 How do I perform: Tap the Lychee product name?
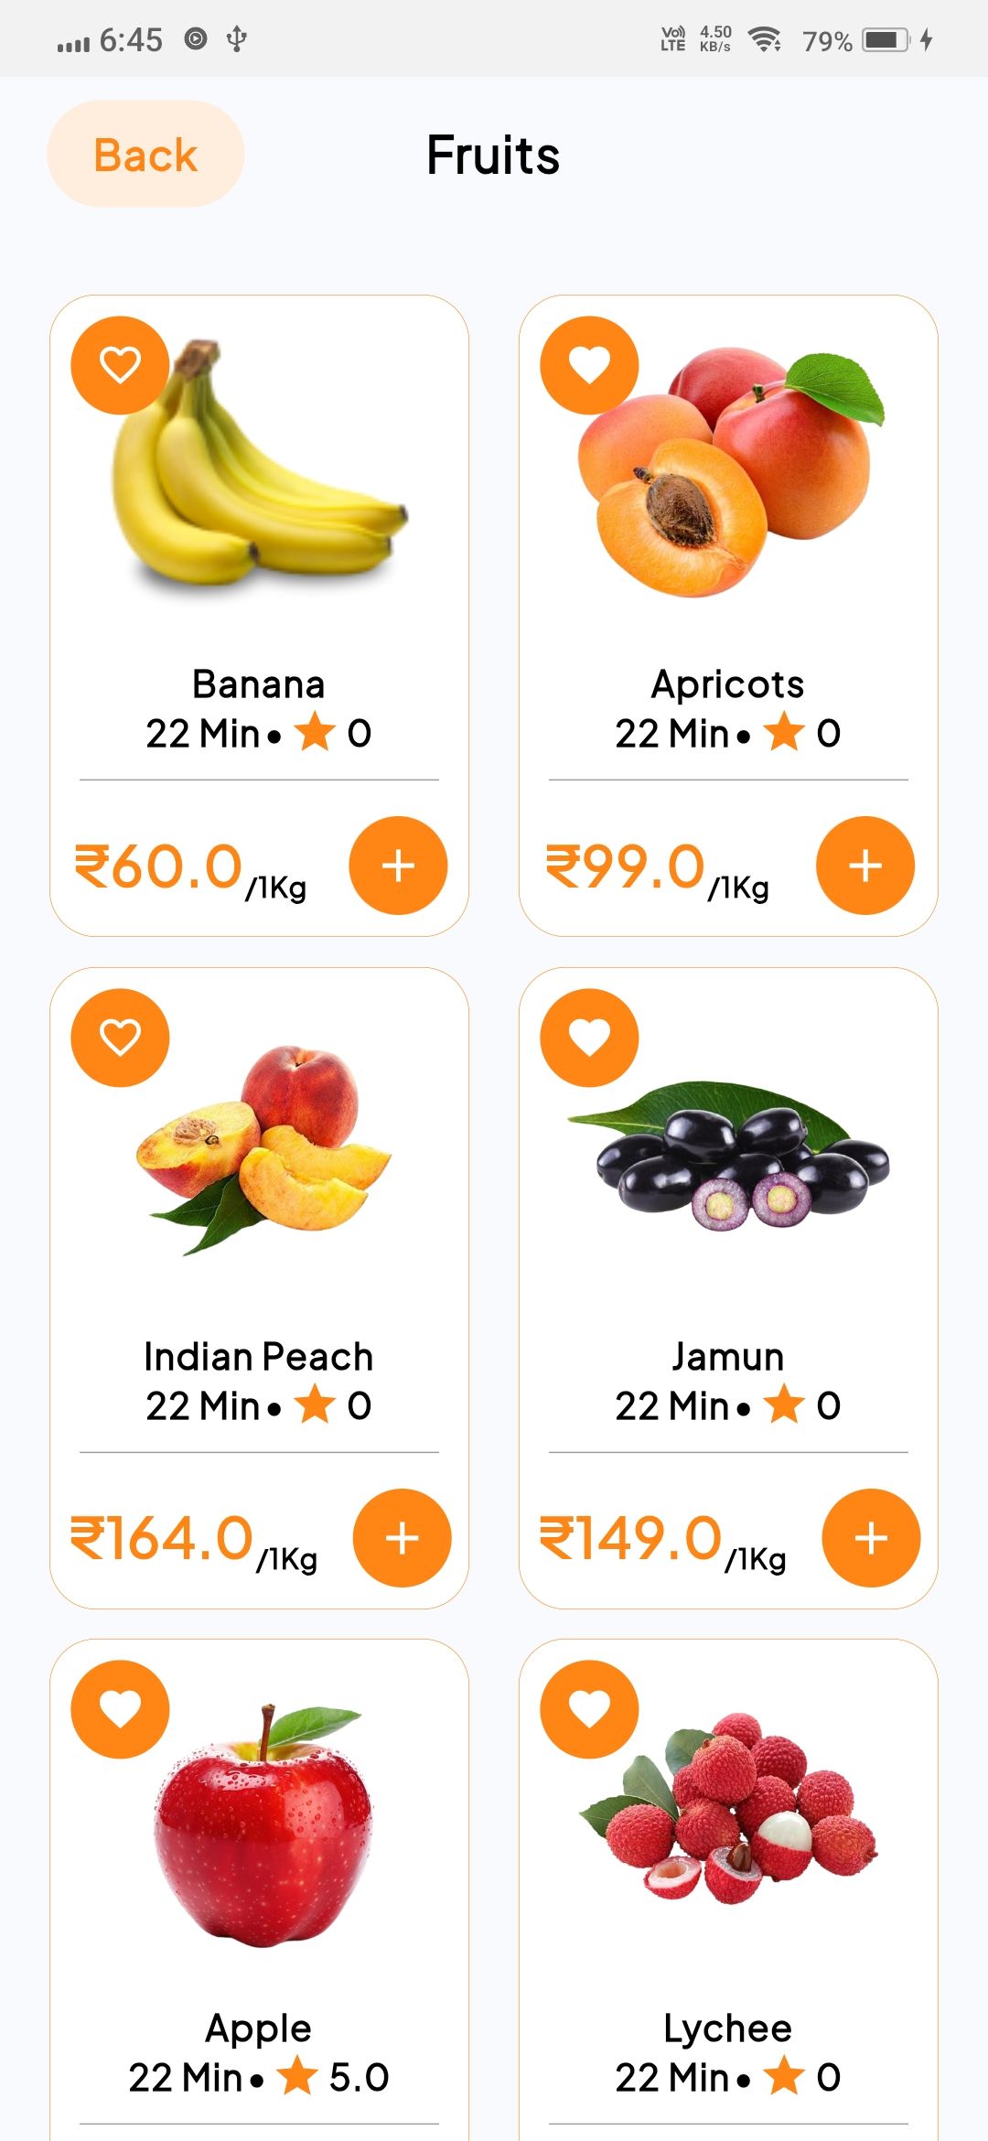pyautogui.click(x=728, y=2028)
